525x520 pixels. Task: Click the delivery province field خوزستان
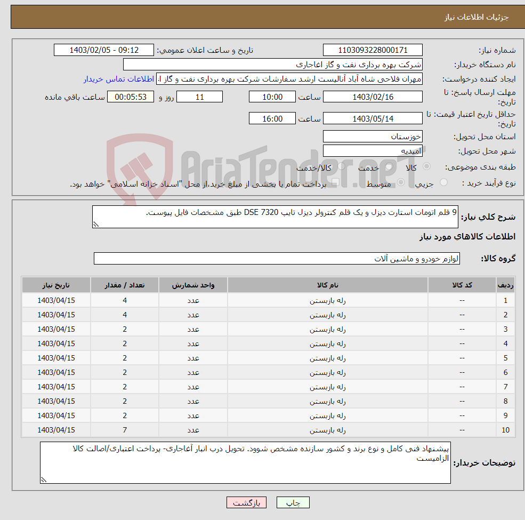pos(373,137)
